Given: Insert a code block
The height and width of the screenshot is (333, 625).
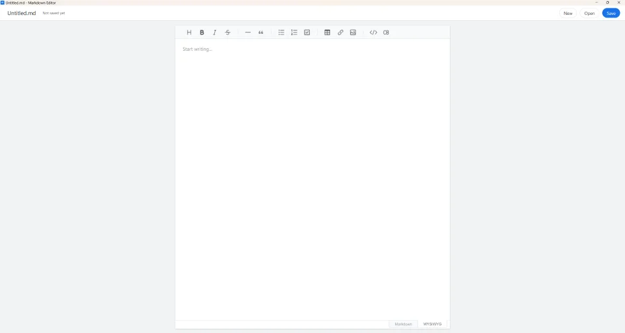Looking at the screenshot, I should [386, 33].
